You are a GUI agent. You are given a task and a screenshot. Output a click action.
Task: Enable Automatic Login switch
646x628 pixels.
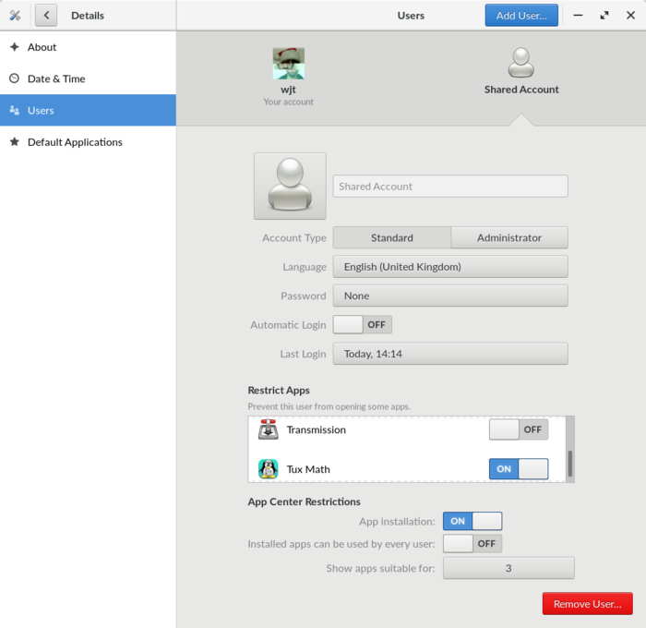(362, 325)
